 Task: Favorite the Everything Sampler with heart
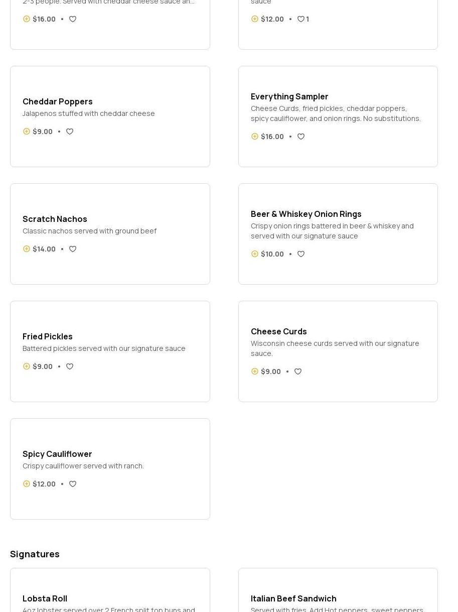(301, 137)
